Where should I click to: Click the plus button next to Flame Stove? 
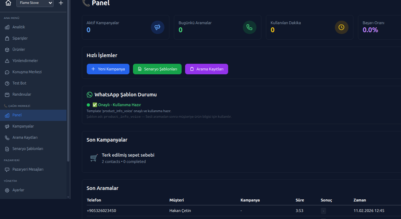(61, 3)
